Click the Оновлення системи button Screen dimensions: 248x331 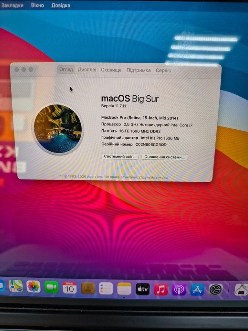[164, 157]
